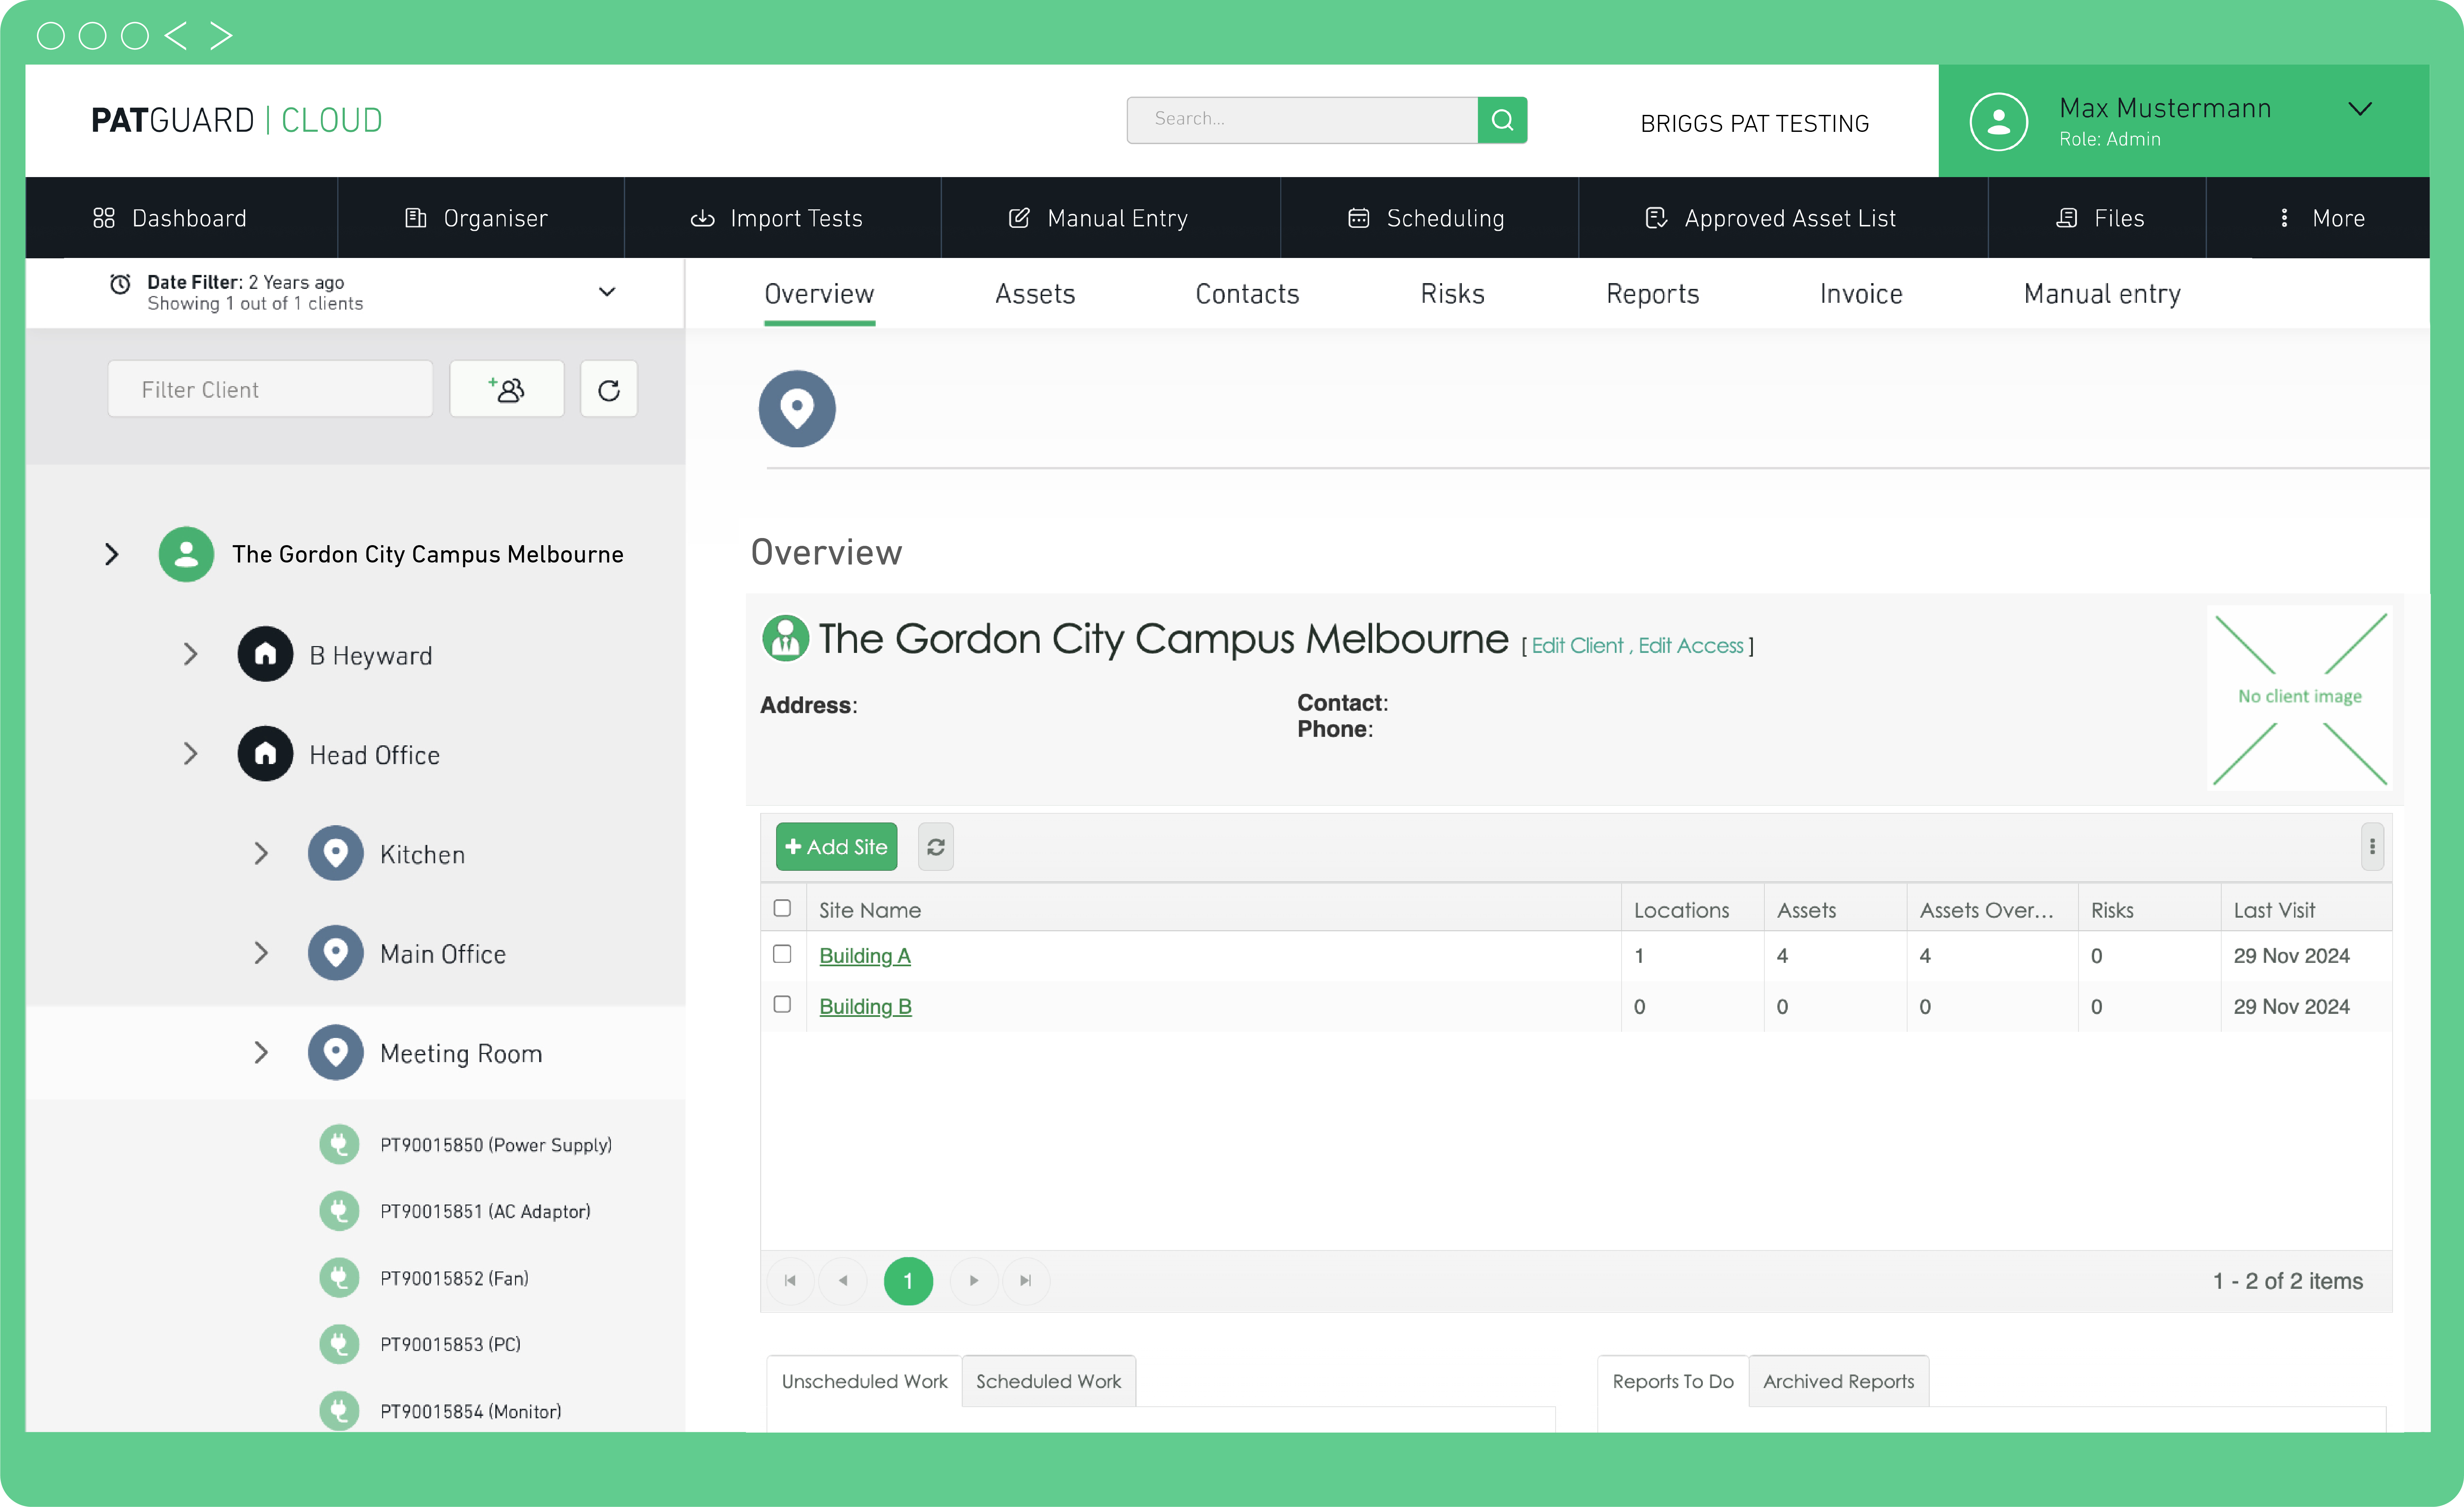Click the plug icon for PT90015852 Fan
This screenshot has width=2464, height=1507.
click(x=339, y=1278)
